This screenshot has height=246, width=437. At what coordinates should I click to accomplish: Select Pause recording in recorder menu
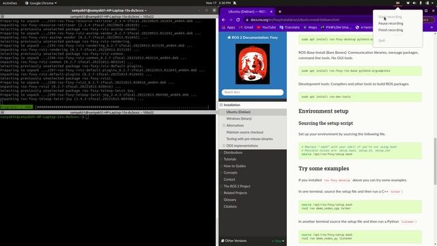391,23
